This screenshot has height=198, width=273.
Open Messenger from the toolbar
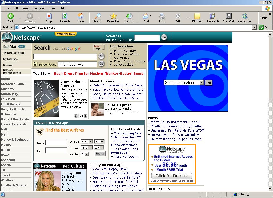tap(244, 18)
